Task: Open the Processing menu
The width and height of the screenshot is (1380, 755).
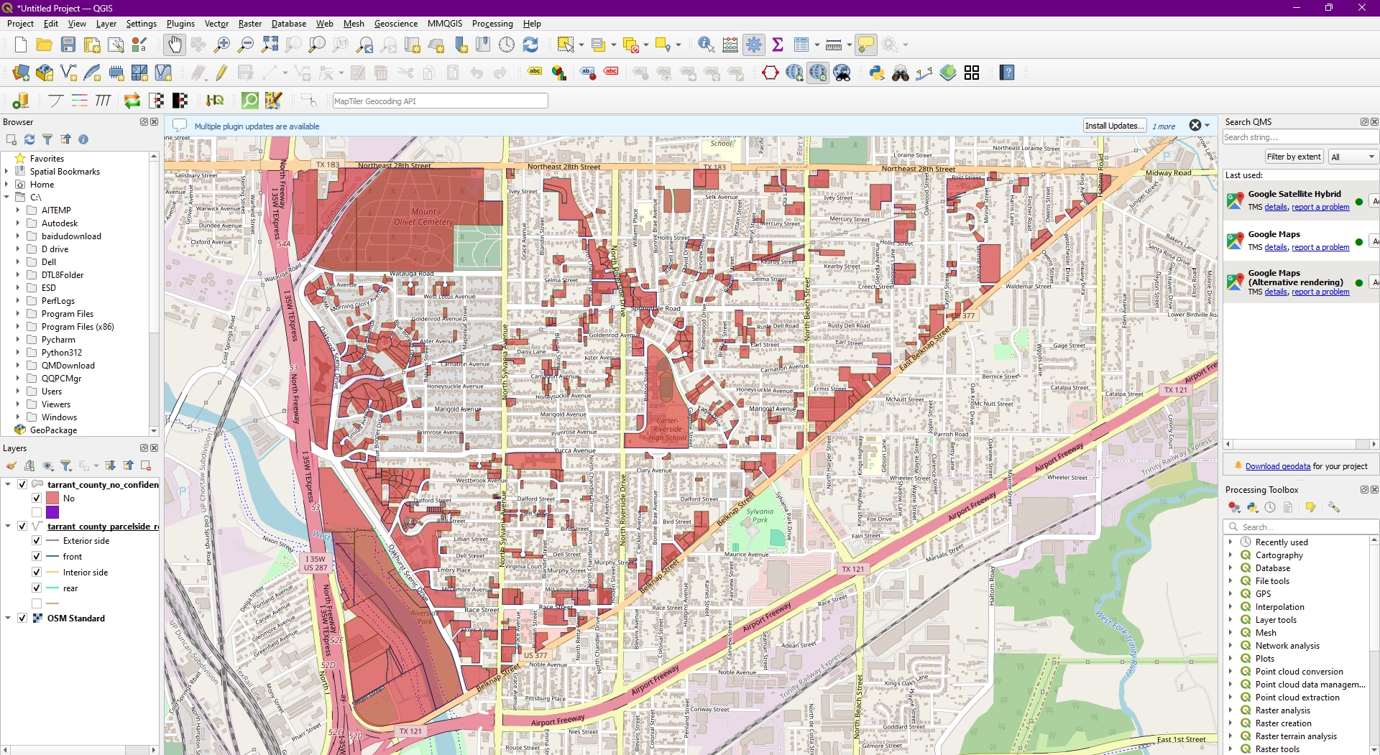Action: 492,24
